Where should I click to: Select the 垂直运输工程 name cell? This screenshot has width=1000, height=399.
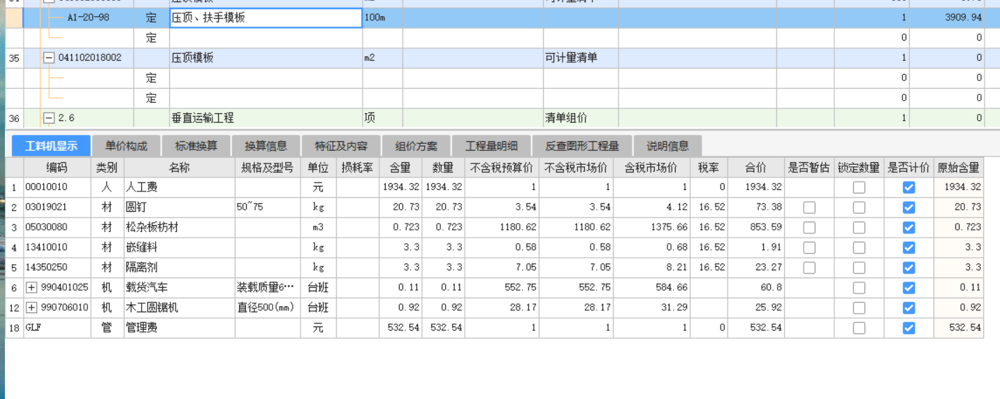point(266,118)
